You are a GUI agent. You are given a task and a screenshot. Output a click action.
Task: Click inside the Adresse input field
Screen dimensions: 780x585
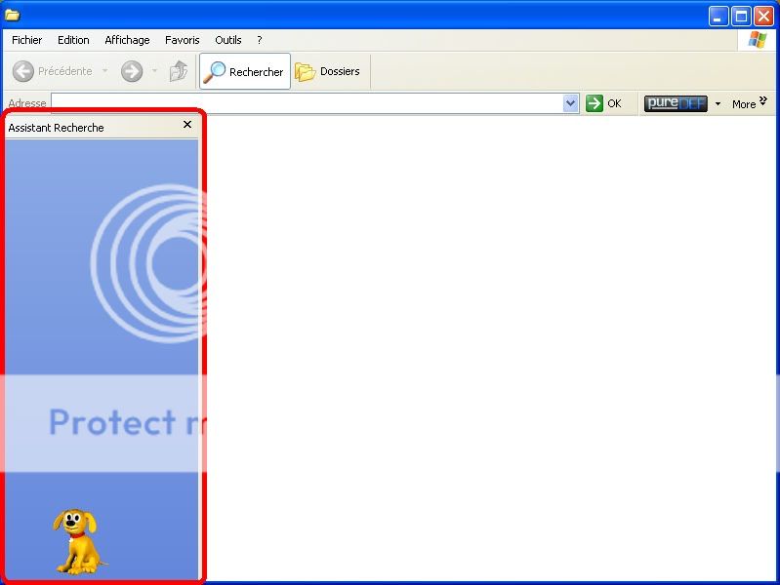coord(308,103)
